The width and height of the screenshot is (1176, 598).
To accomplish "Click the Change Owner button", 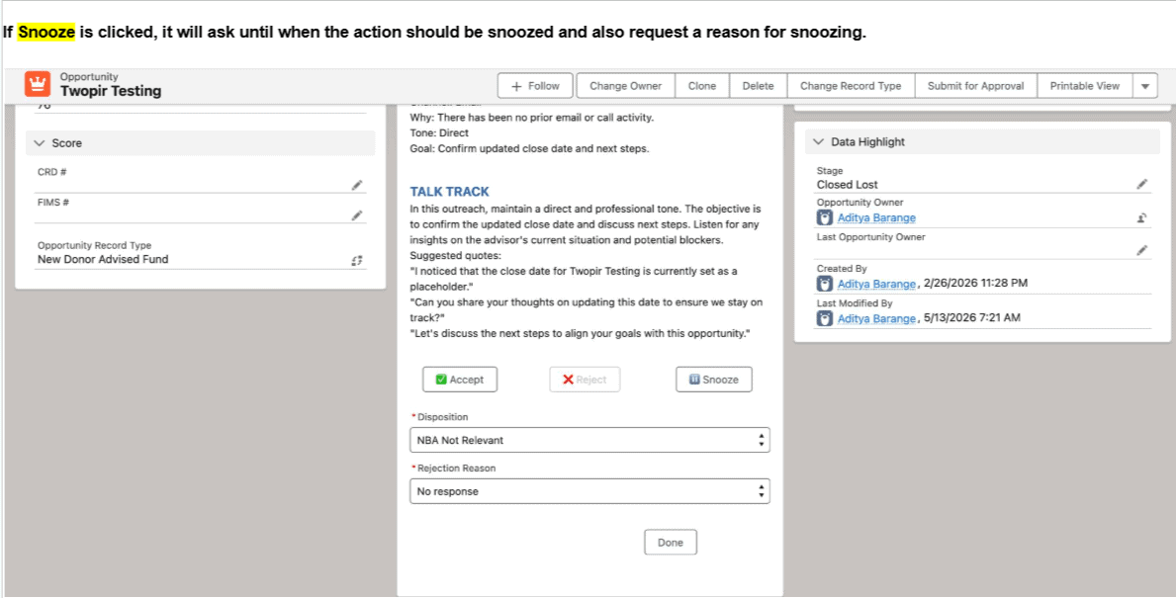I will pyautogui.click(x=625, y=86).
